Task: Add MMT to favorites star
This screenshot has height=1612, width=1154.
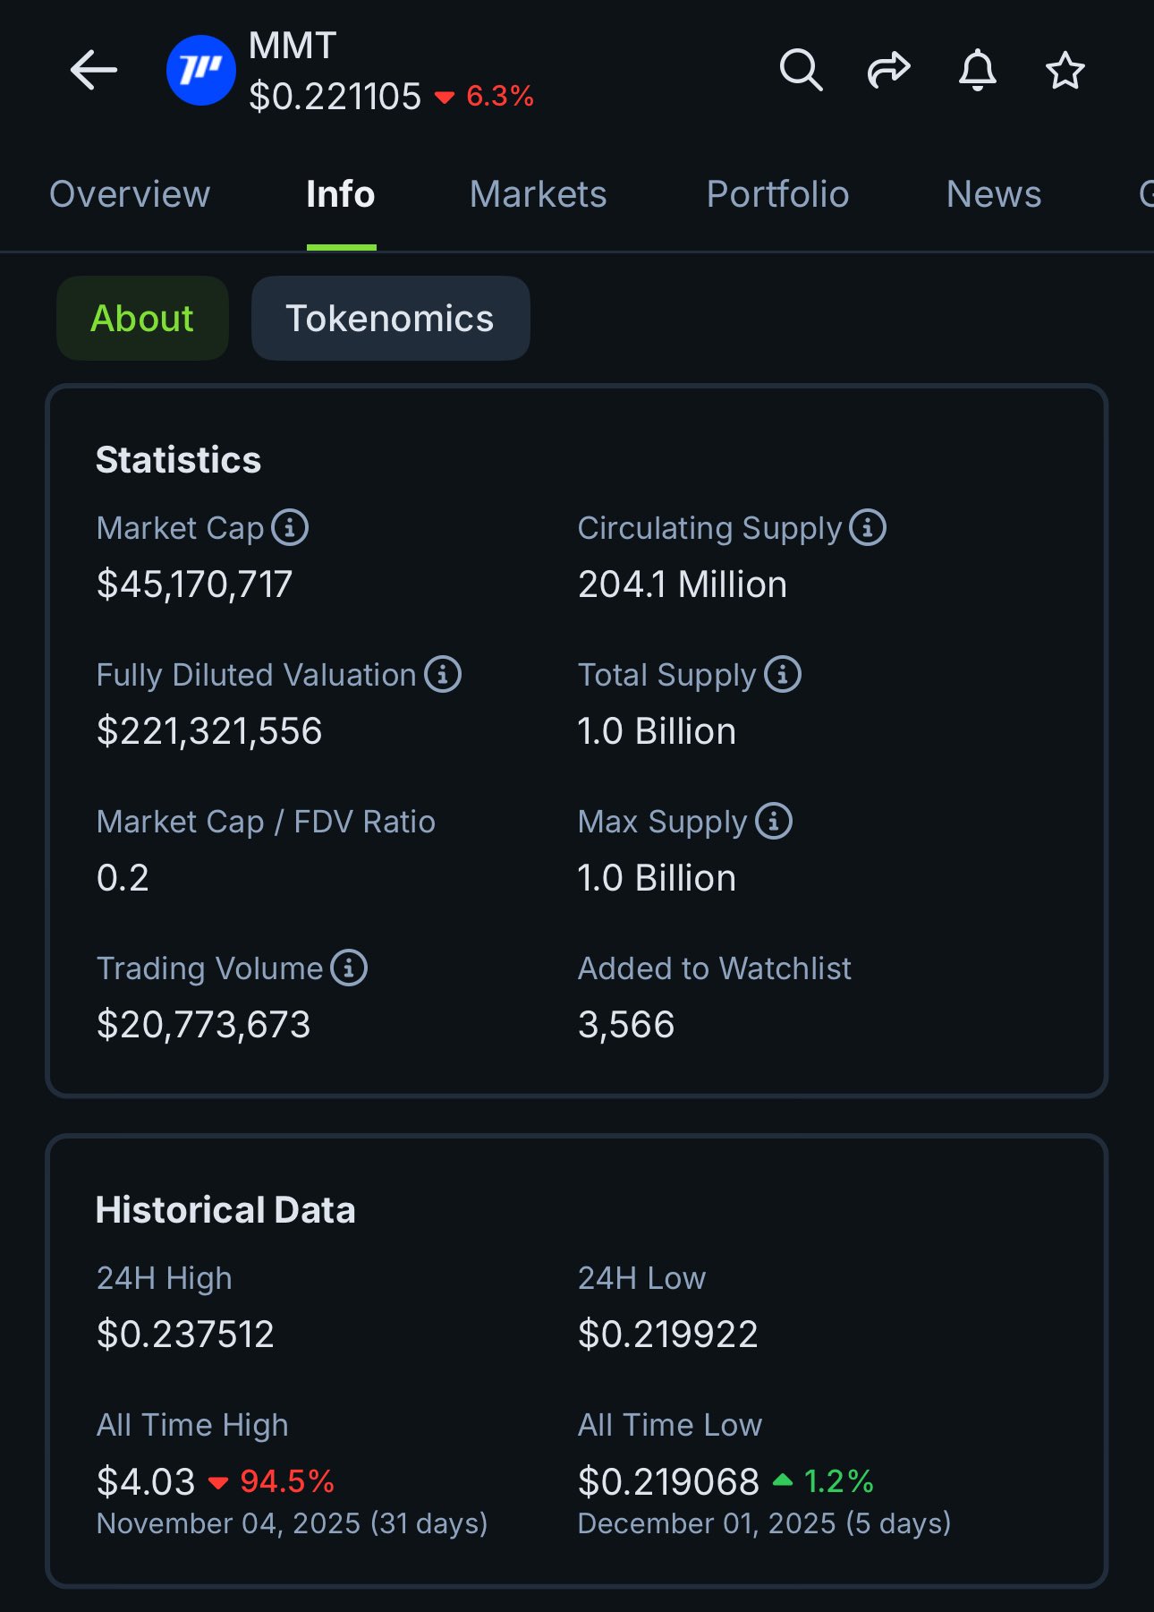Action: (x=1065, y=71)
